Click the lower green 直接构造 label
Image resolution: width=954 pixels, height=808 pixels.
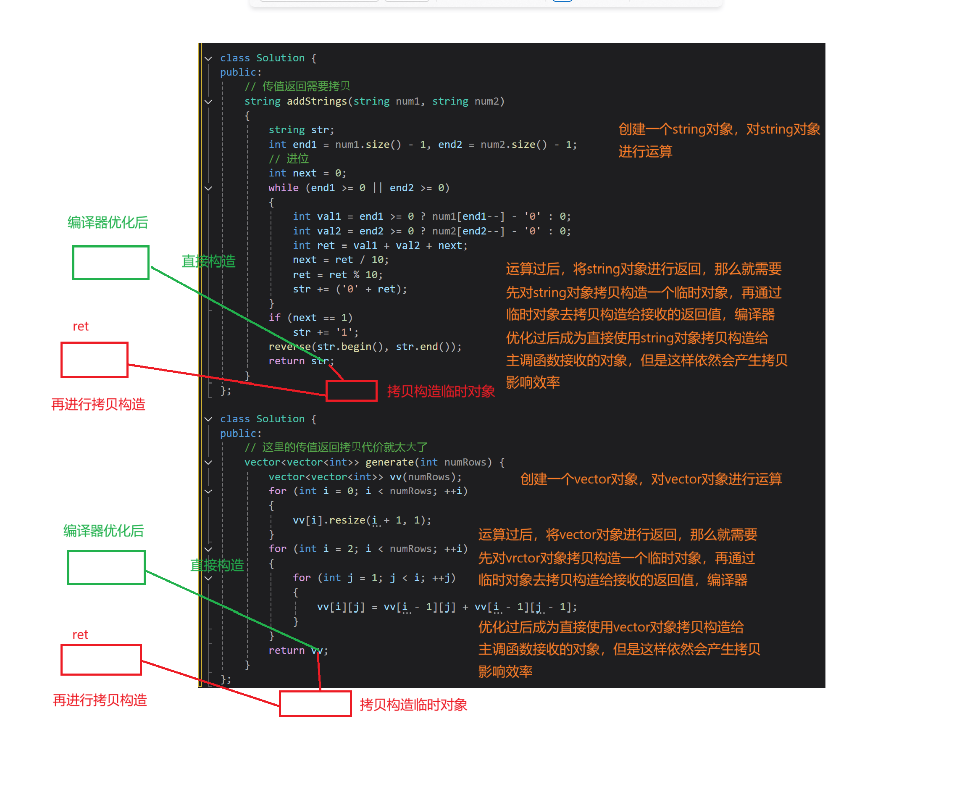(217, 565)
